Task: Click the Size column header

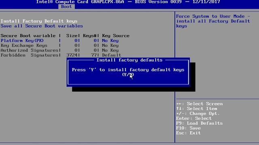Action: [x=72, y=36]
